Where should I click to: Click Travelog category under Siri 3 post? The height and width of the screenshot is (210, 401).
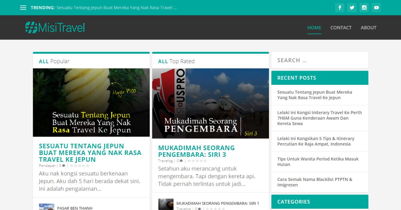pyautogui.click(x=165, y=161)
